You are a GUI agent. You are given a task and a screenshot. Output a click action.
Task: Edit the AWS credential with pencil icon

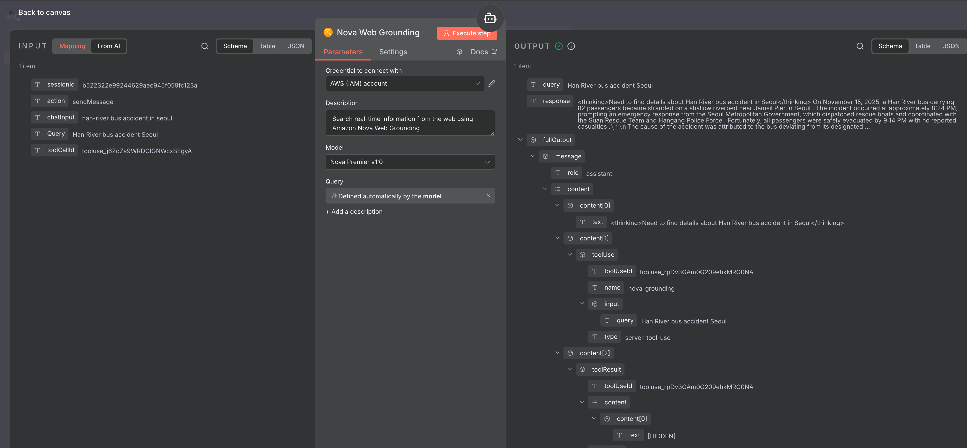(492, 83)
